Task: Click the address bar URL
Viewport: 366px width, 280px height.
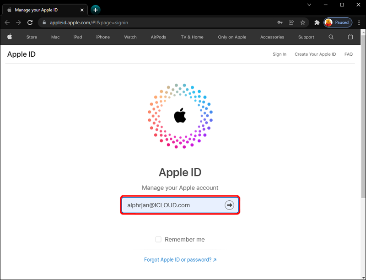Action: [x=89, y=22]
